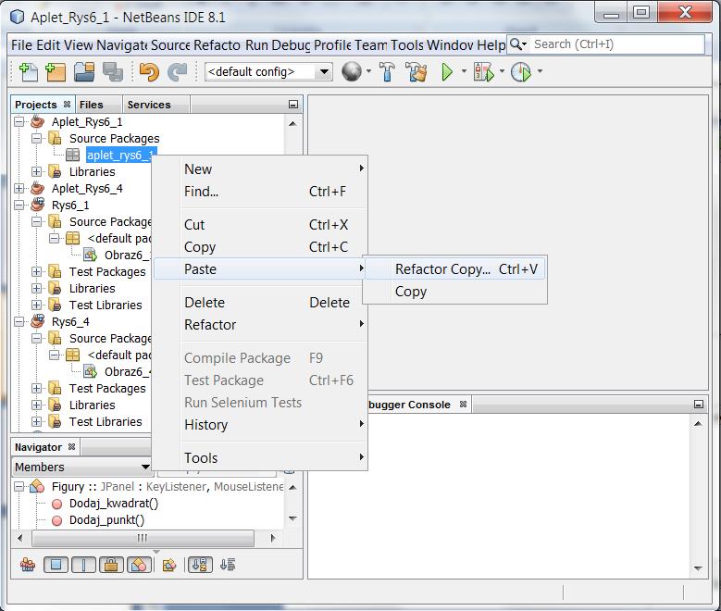Click the Build Project hammer icon
This screenshot has height=611, width=721.
tap(387, 72)
